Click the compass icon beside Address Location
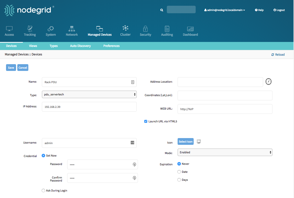This screenshot has height=198, width=294. [x=268, y=82]
